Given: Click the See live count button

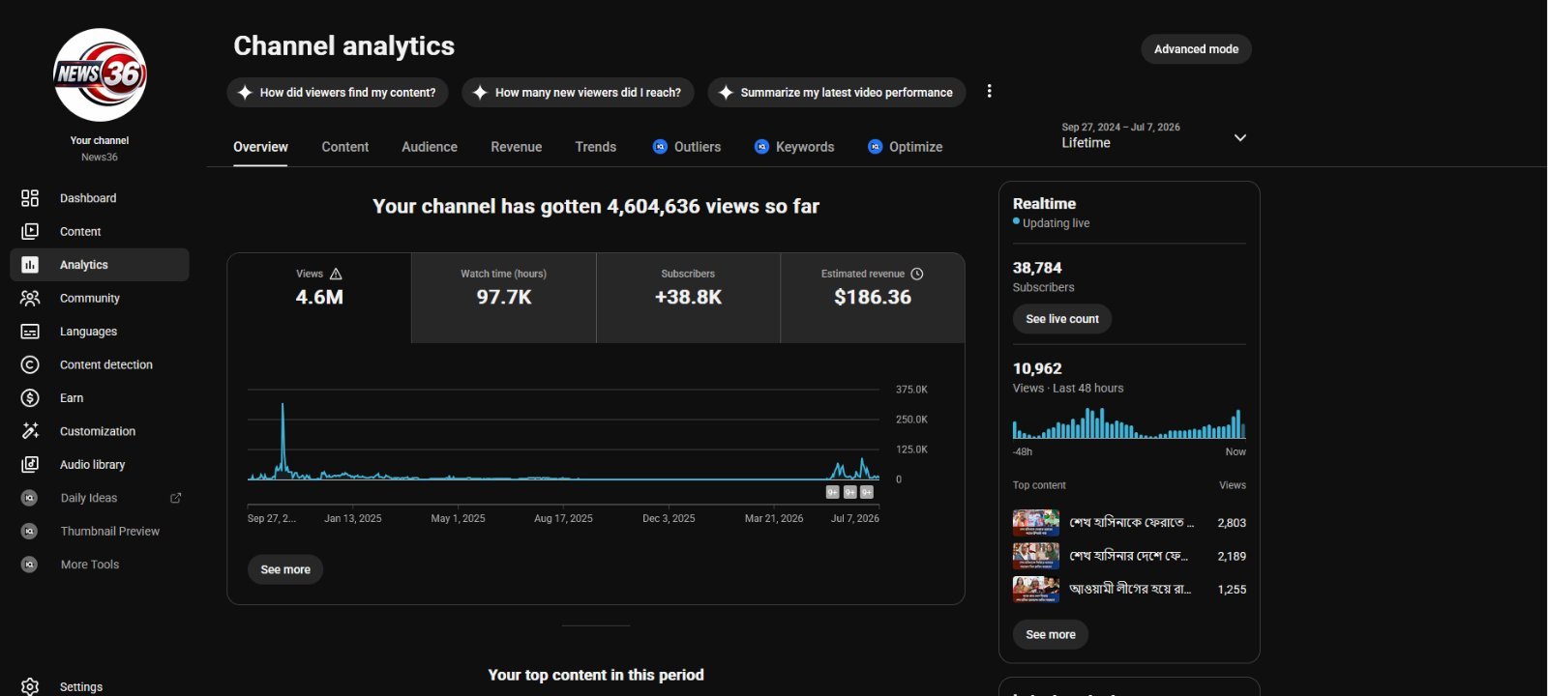Looking at the screenshot, I should click(x=1062, y=319).
